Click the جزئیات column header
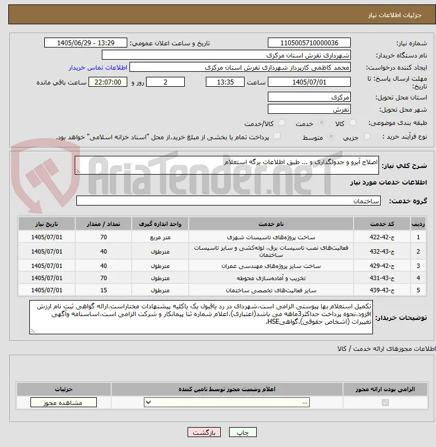 click(x=64, y=389)
